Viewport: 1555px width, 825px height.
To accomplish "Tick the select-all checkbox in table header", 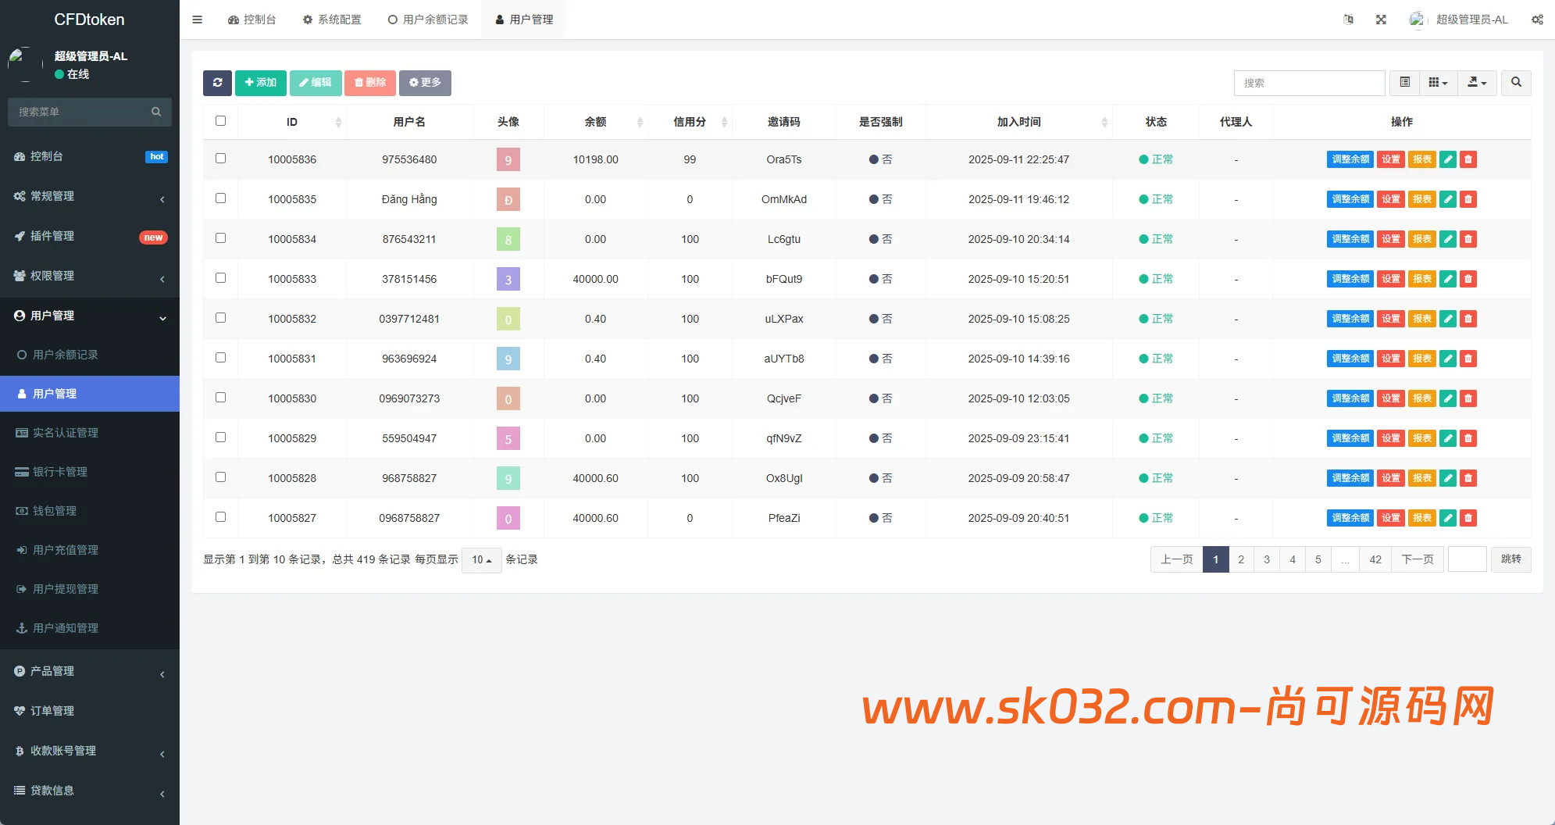I will 220,121.
